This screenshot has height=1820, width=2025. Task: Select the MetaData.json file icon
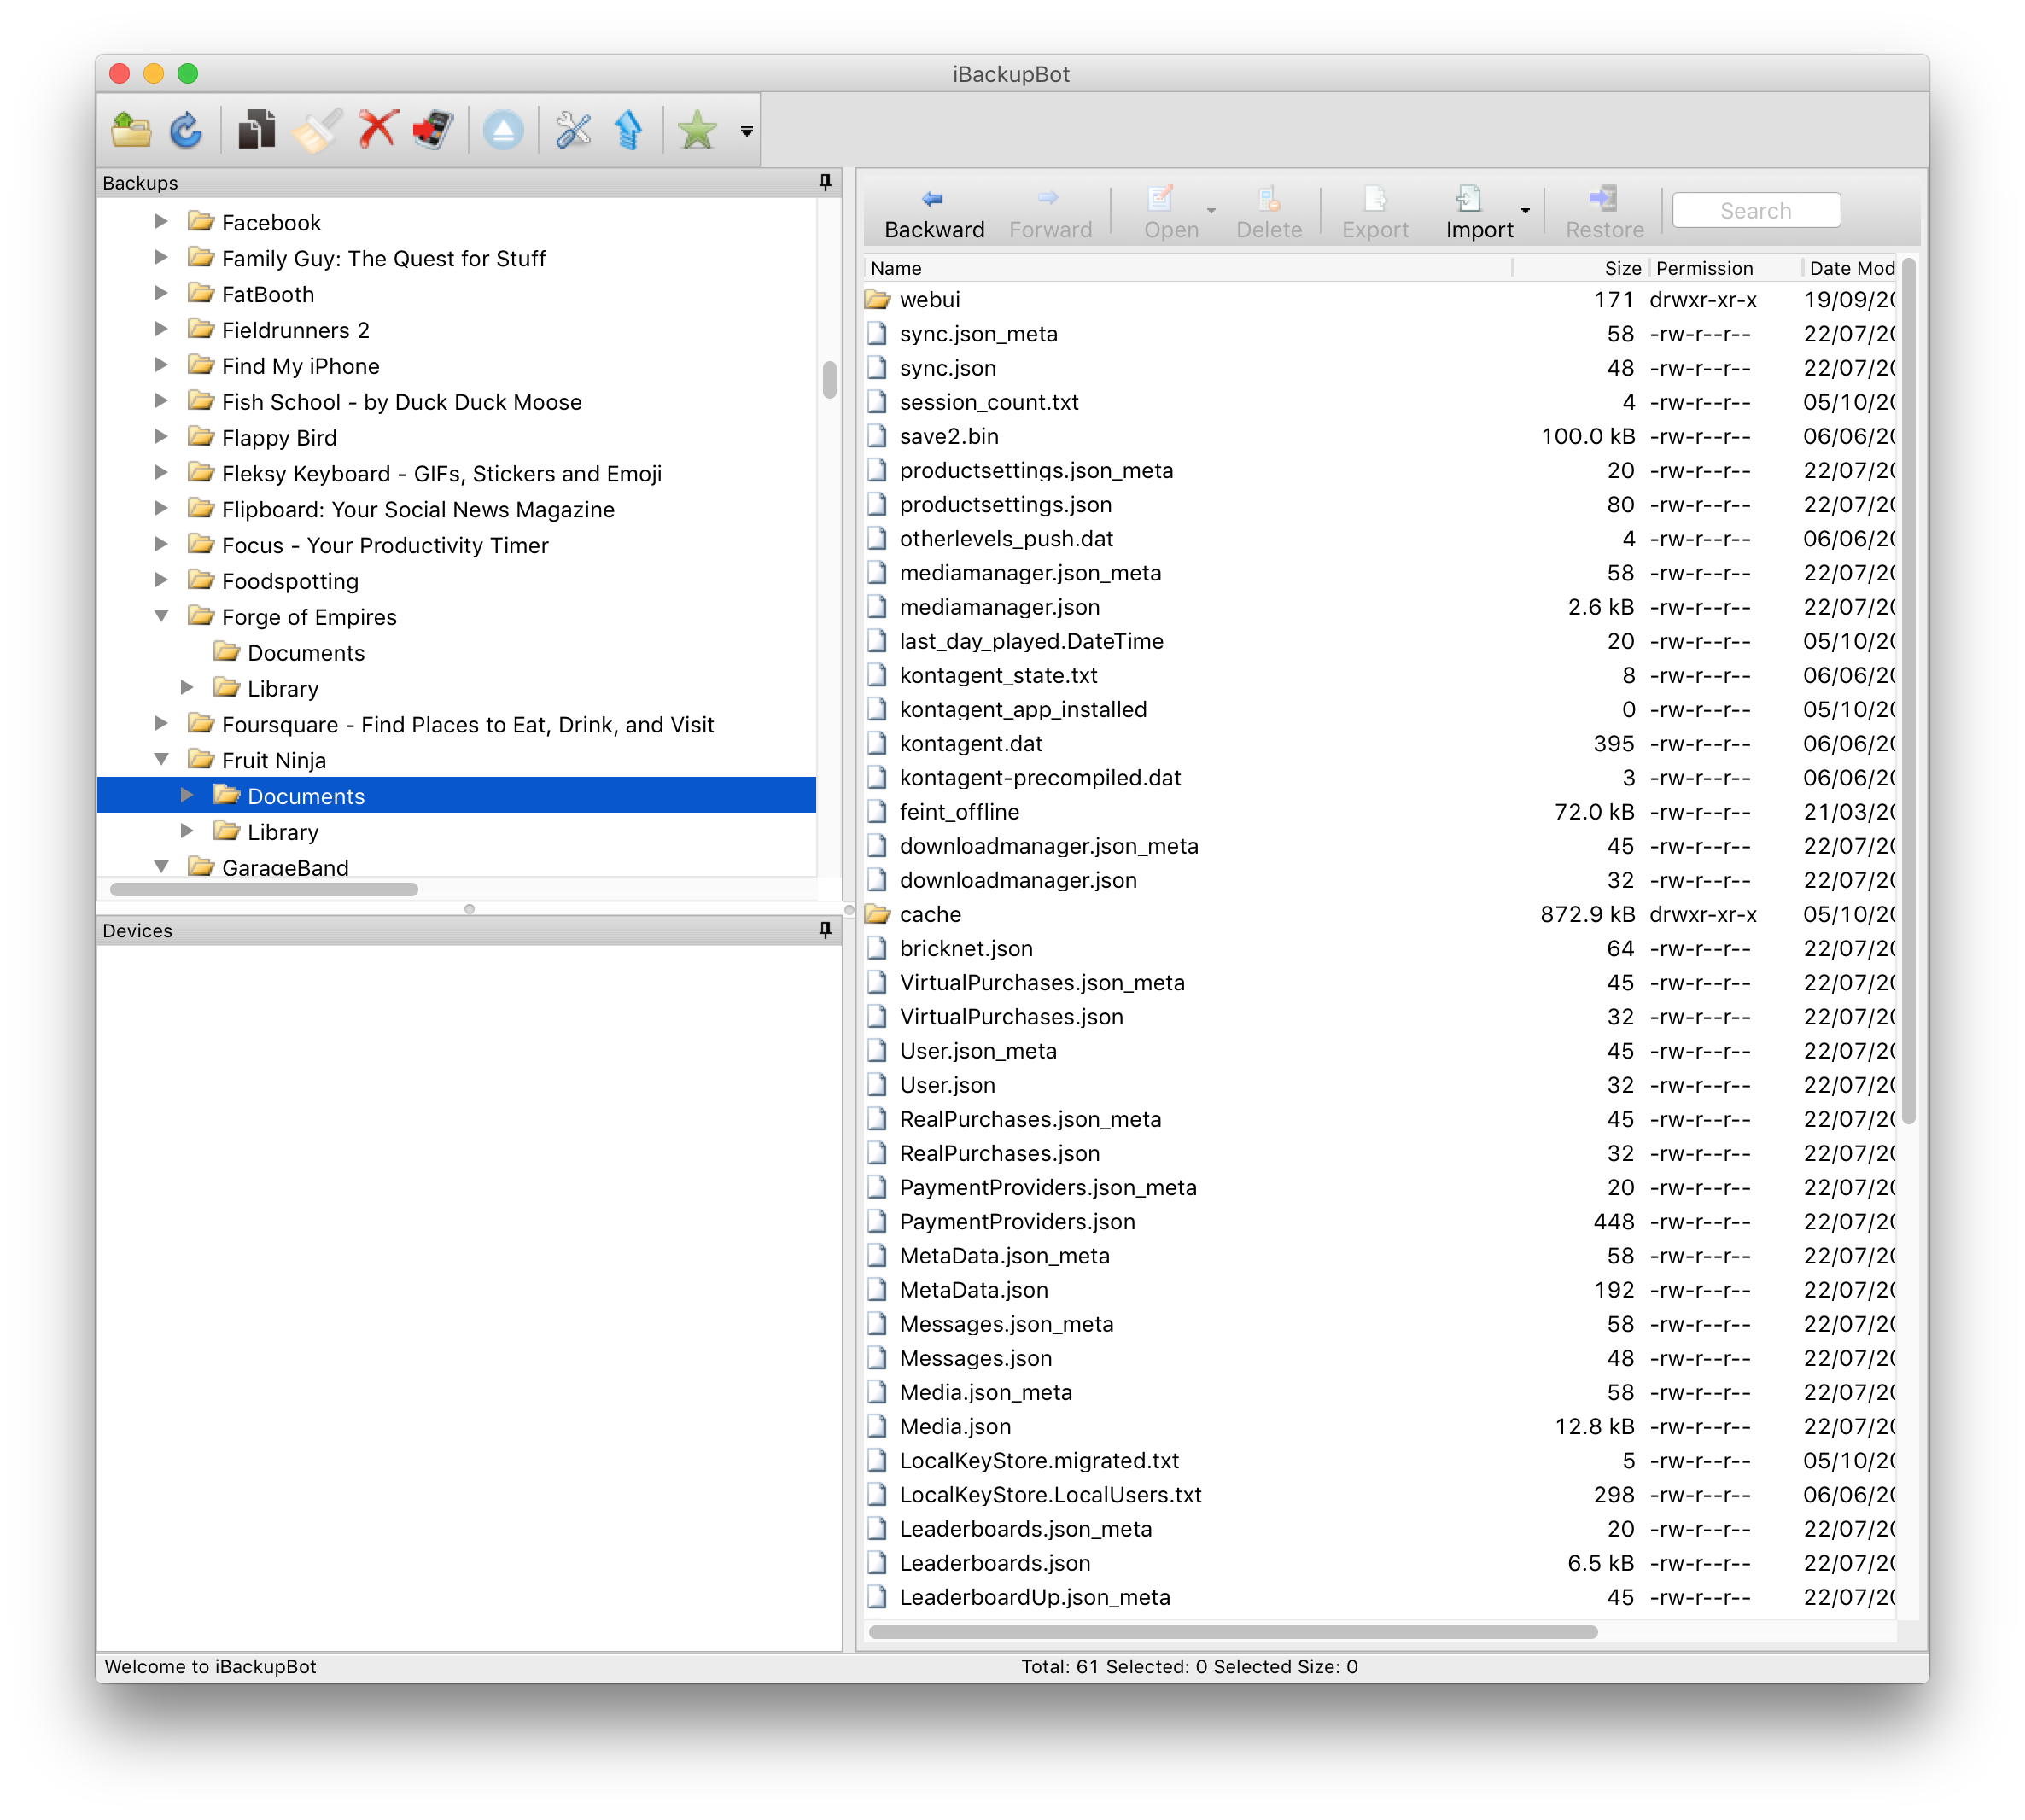(877, 1290)
